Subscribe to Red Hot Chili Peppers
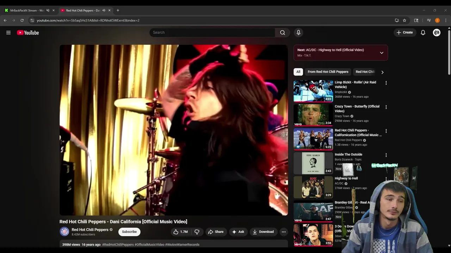Viewport: 451px width, 253px height. coord(129,232)
